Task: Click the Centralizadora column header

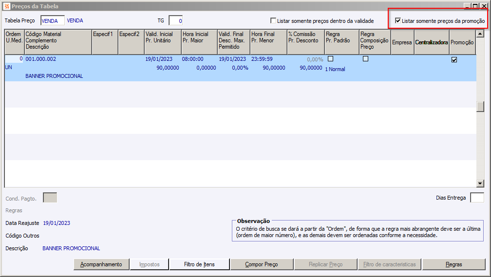Action: [x=432, y=42]
